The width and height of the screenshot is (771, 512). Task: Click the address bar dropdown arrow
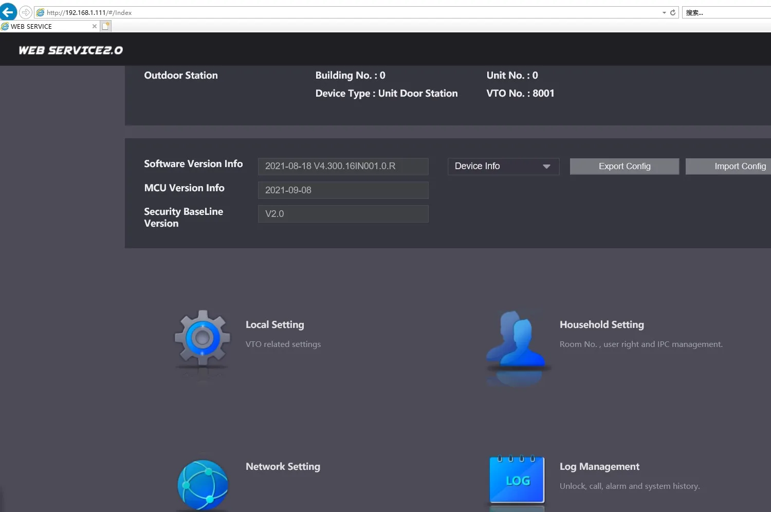664,12
